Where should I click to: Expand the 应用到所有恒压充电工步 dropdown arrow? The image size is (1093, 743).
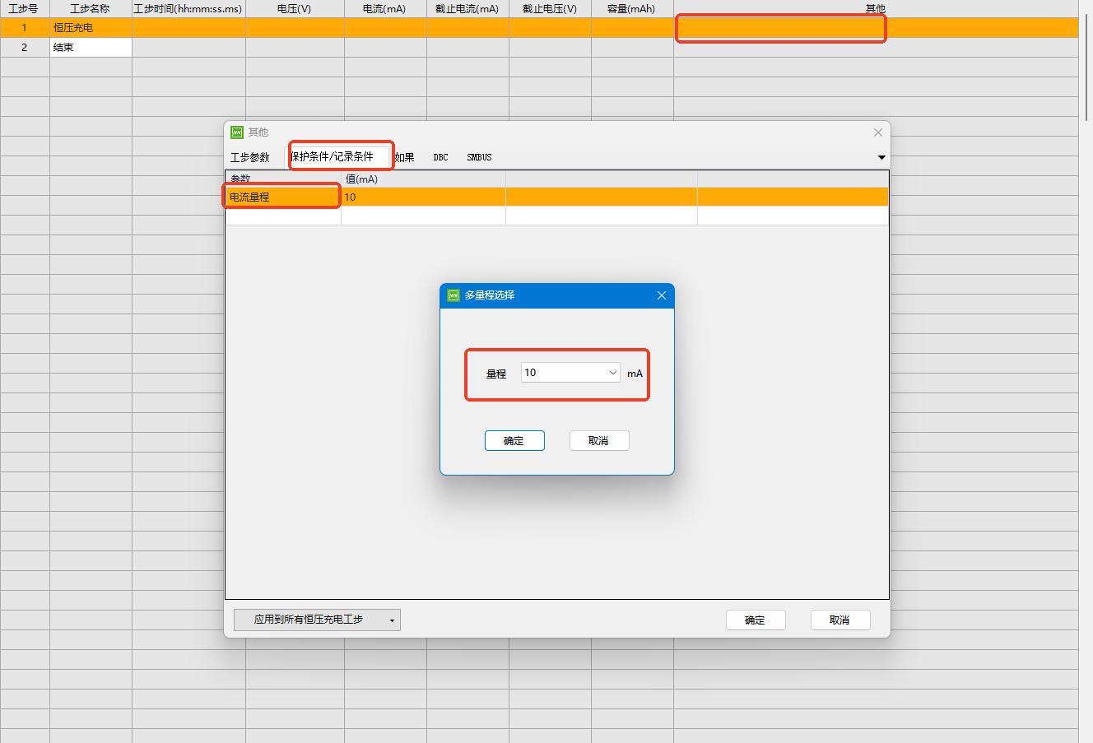tap(392, 620)
